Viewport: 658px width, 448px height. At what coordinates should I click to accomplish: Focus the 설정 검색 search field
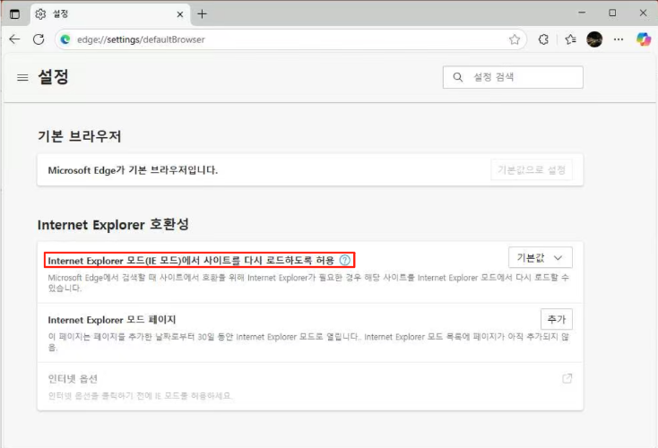tap(513, 77)
